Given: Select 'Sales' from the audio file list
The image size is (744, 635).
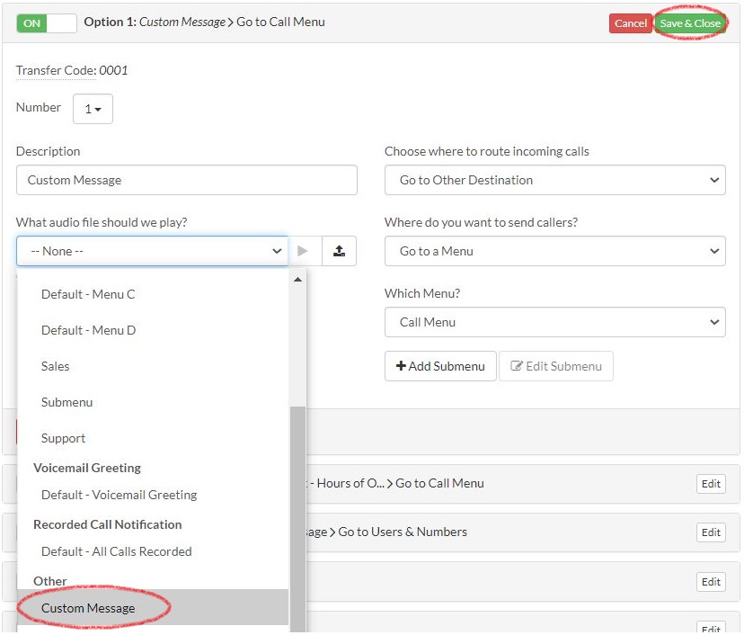Looking at the screenshot, I should click(57, 366).
